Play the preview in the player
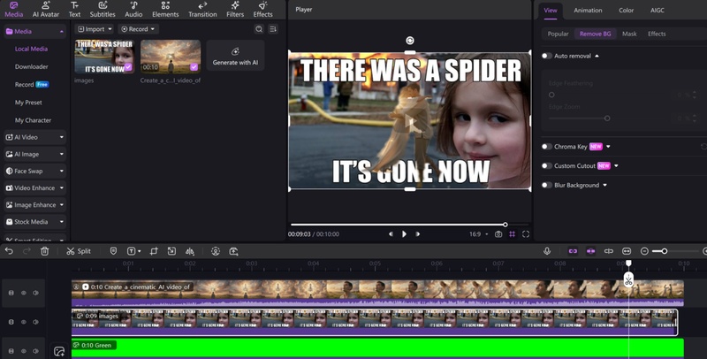 pos(404,234)
